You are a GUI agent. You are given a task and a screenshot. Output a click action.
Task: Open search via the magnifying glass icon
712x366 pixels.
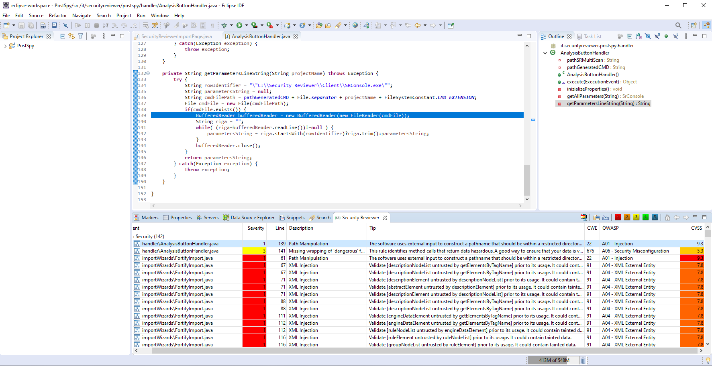point(678,25)
